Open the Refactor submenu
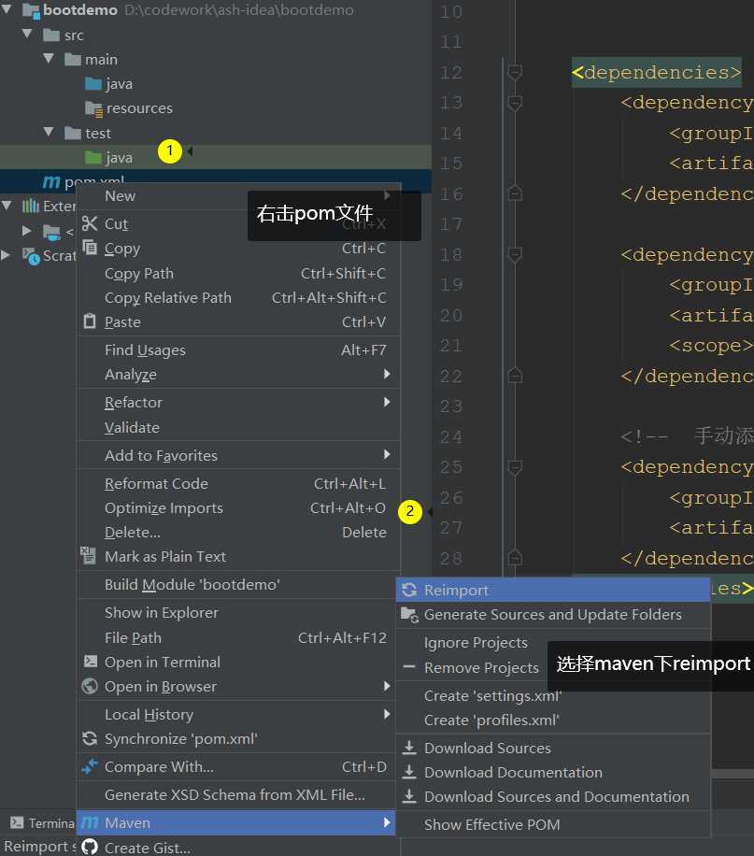754x856 pixels. click(x=238, y=403)
